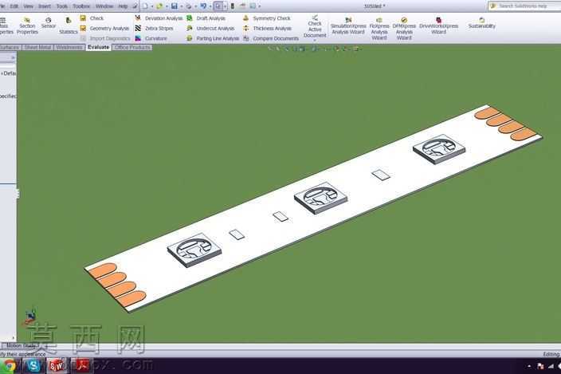Switch to the Office Products tab

pyautogui.click(x=132, y=47)
